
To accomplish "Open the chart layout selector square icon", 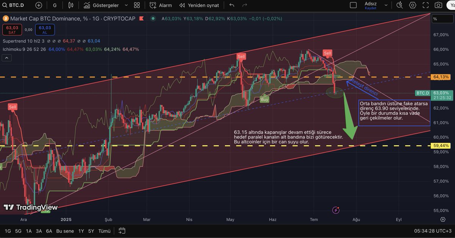I will point(353,5).
